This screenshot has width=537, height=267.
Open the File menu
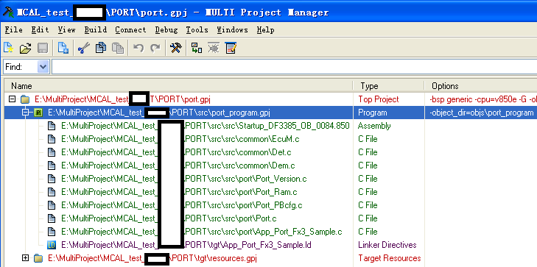[14, 30]
